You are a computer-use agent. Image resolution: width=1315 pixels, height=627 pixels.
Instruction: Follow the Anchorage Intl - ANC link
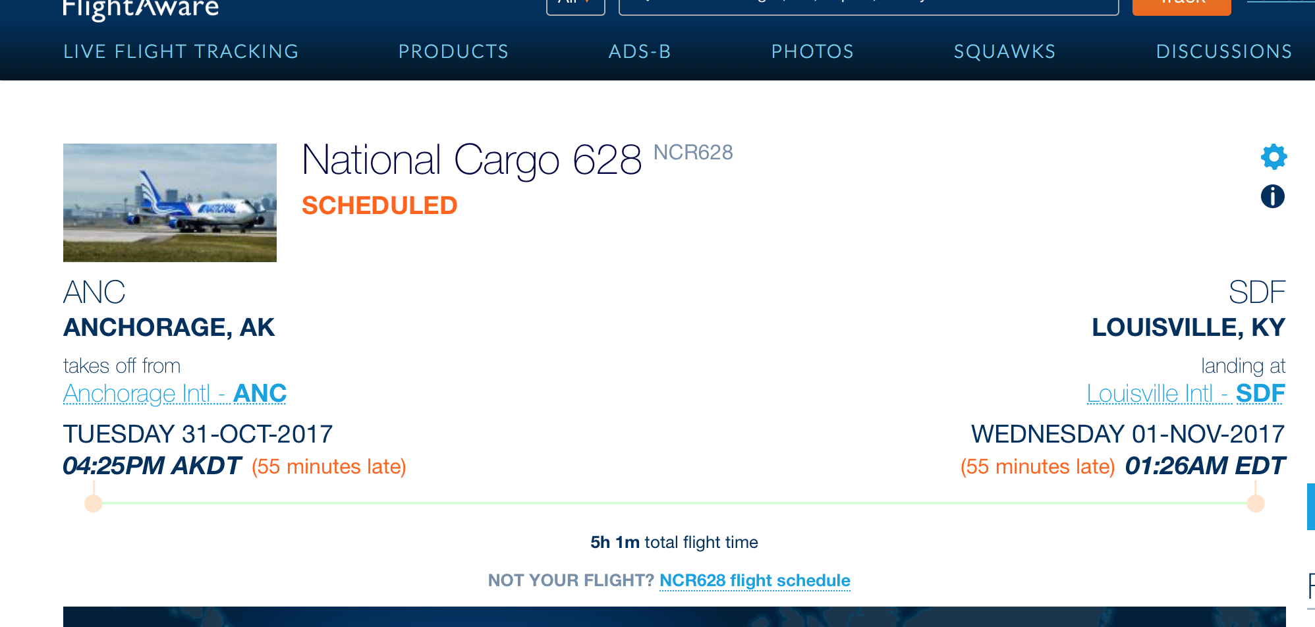175,394
